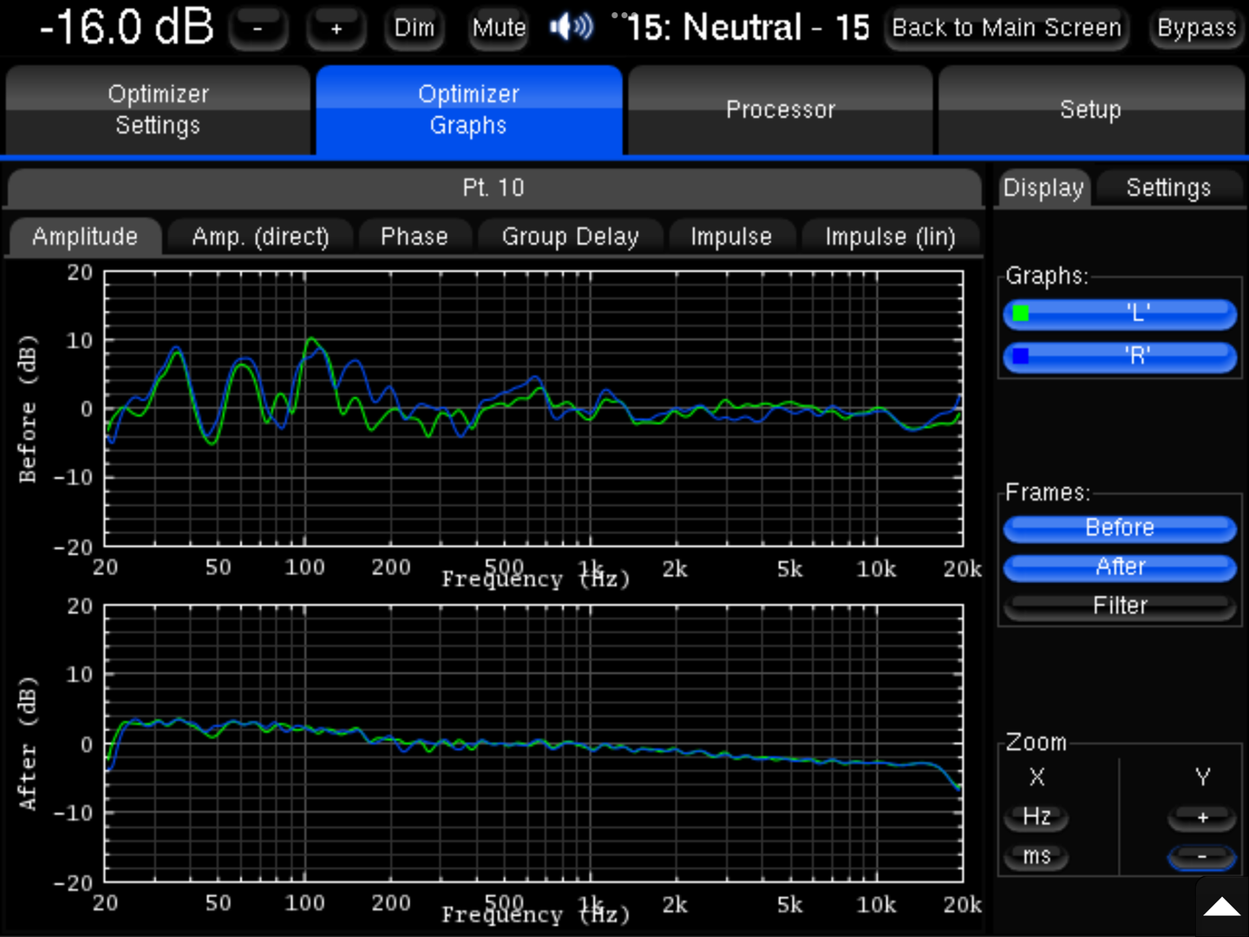Open the Settings side tab
Screen dimensions: 1249x937
click(x=1168, y=187)
